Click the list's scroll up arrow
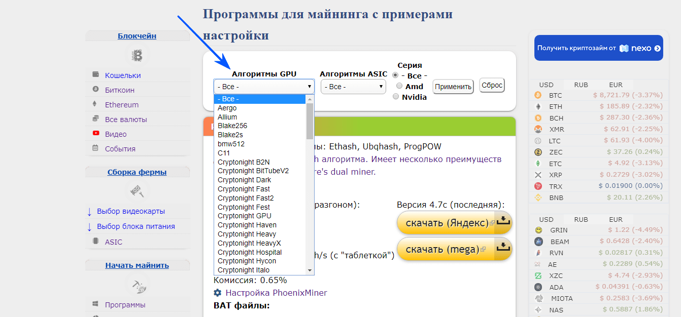This screenshot has width=681, height=317. [x=310, y=99]
